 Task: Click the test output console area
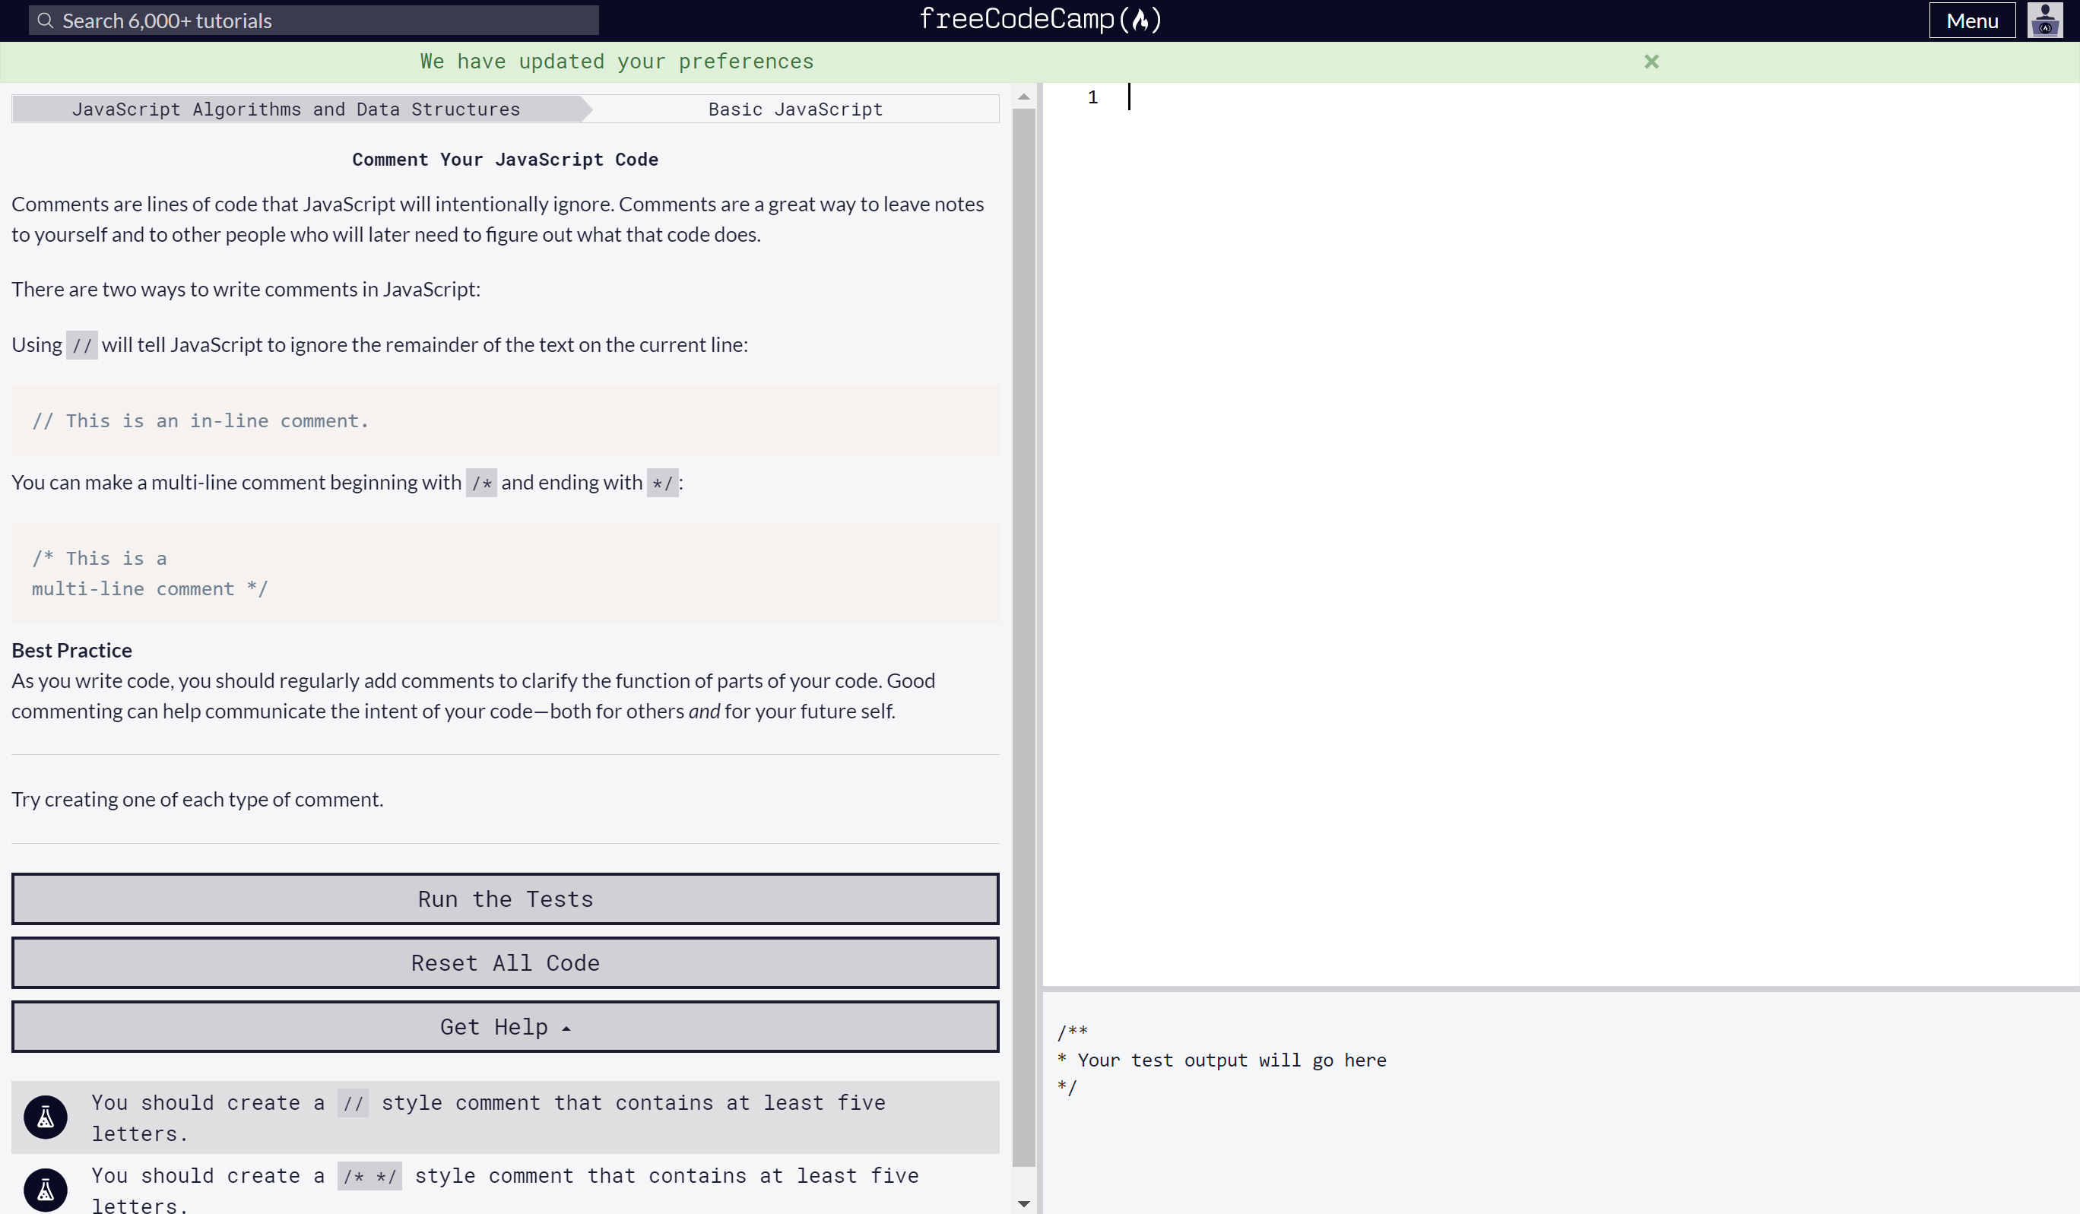[1560, 1101]
